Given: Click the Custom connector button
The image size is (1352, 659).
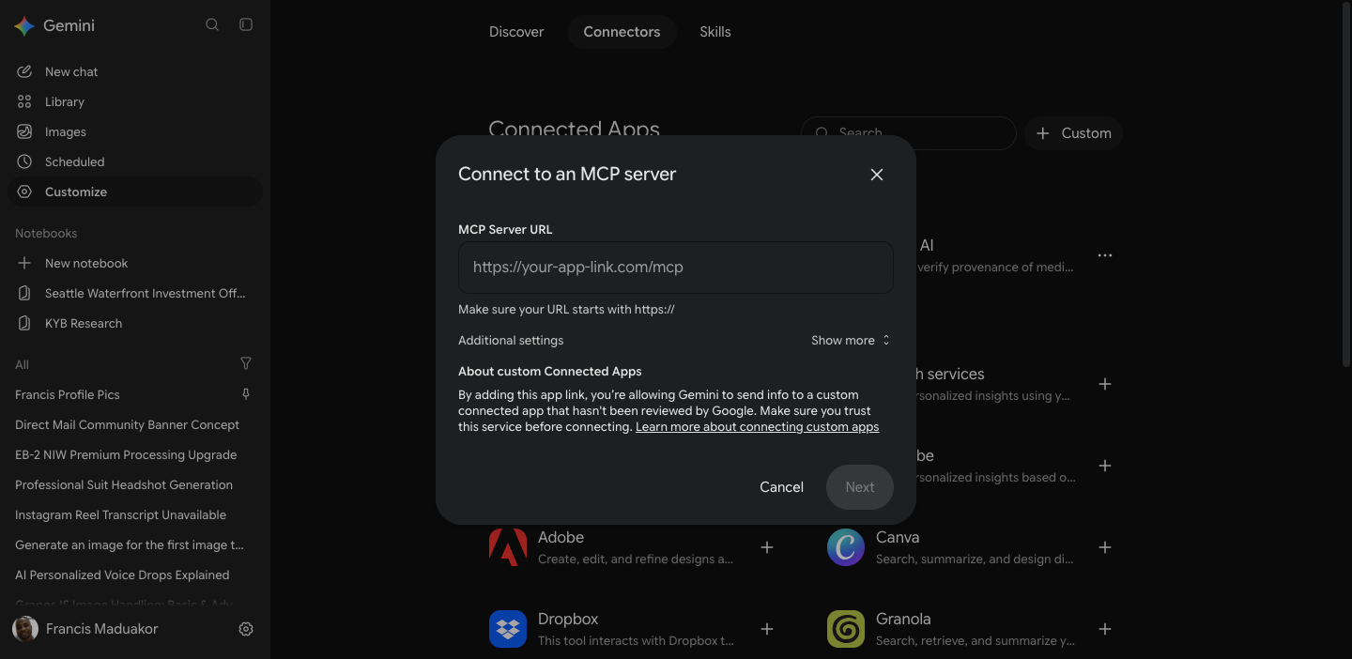Looking at the screenshot, I should coord(1073,133).
